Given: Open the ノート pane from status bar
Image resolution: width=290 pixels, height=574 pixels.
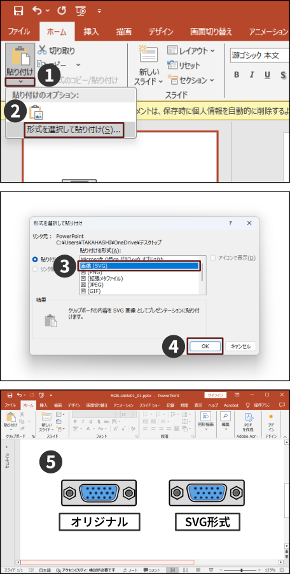Looking at the screenshot, I should point(130,570).
